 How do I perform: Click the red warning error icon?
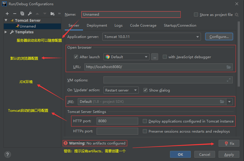tap(66, 143)
